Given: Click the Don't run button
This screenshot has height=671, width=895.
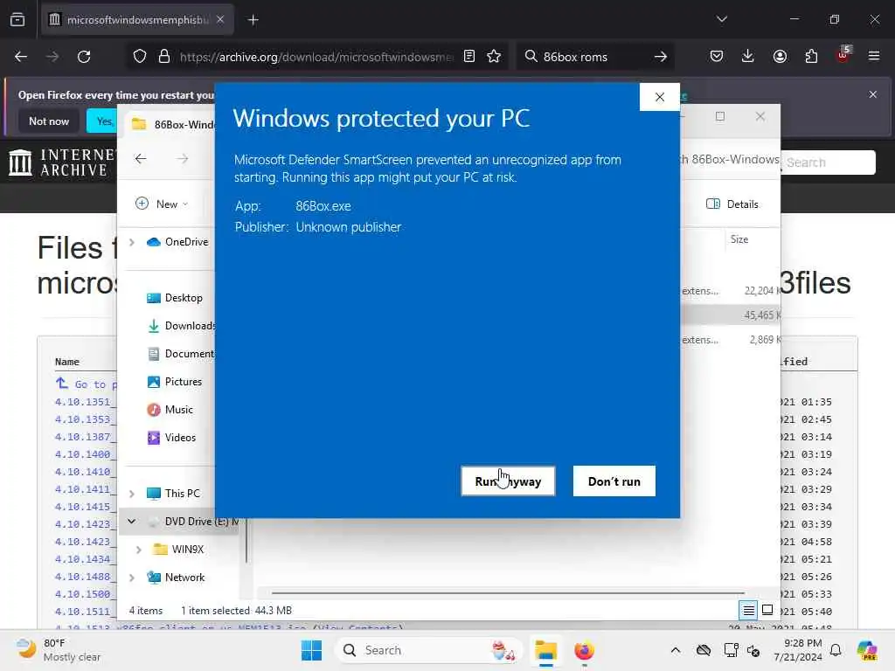Looking at the screenshot, I should [x=614, y=481].
